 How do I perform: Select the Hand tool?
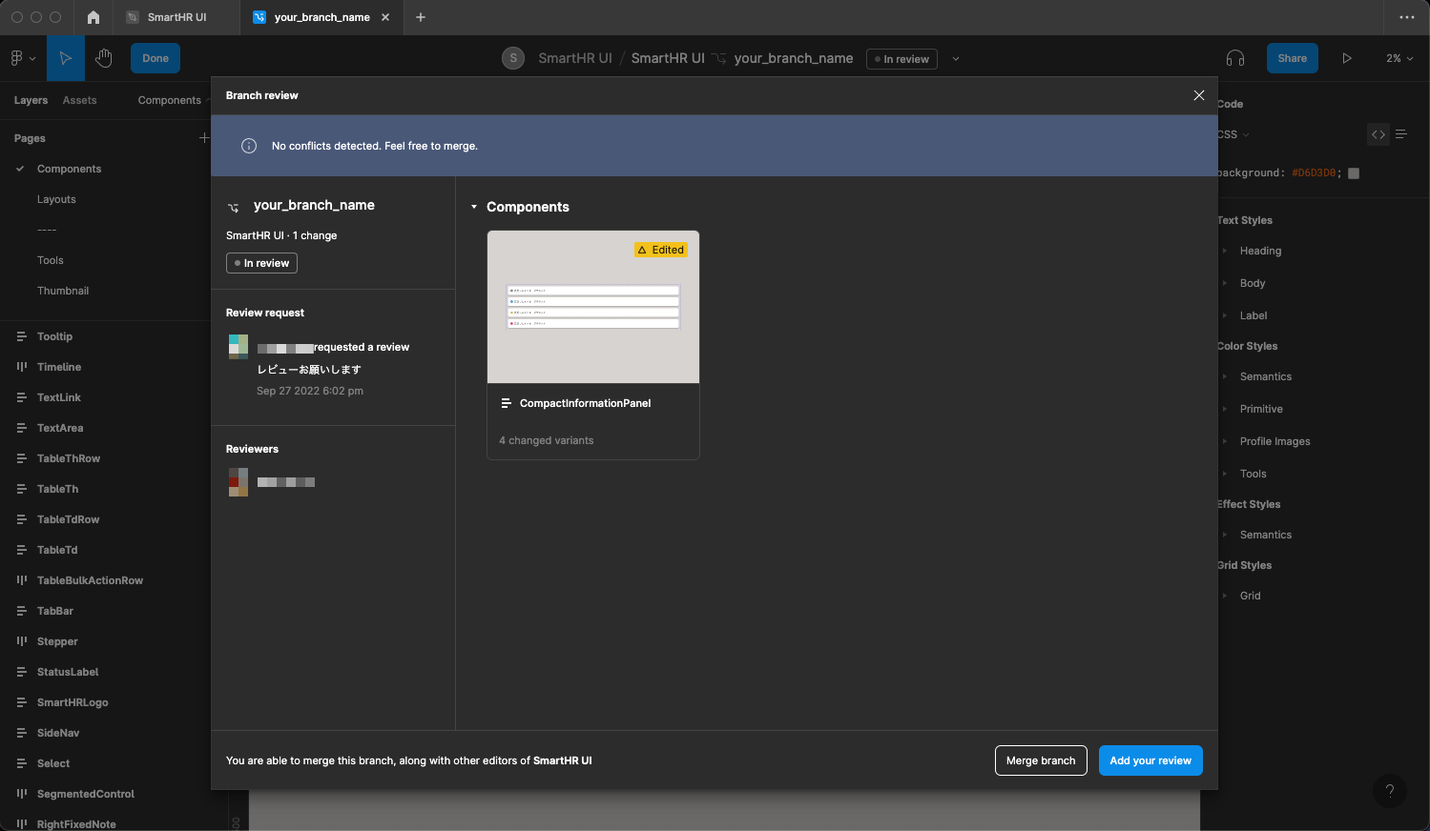[104, 58]
